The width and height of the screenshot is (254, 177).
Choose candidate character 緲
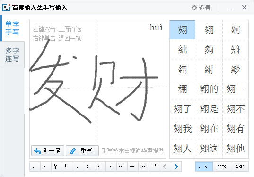coord(236,70)
